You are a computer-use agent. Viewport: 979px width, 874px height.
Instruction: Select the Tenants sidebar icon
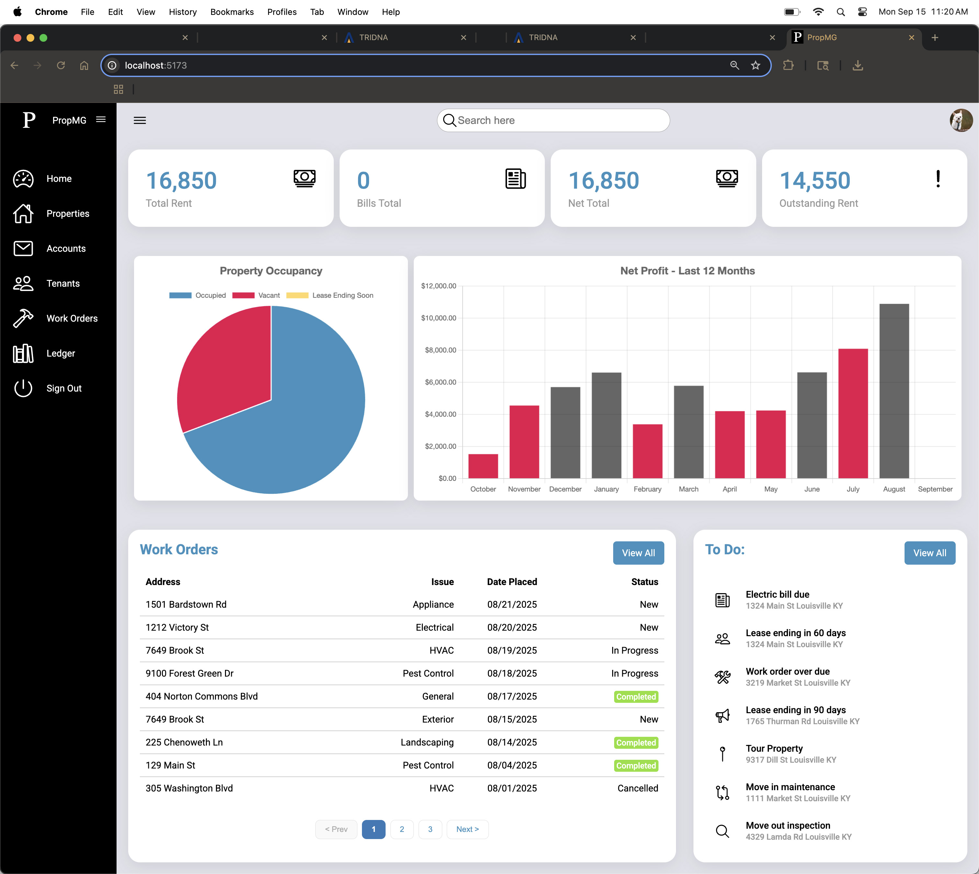(23, 283)
